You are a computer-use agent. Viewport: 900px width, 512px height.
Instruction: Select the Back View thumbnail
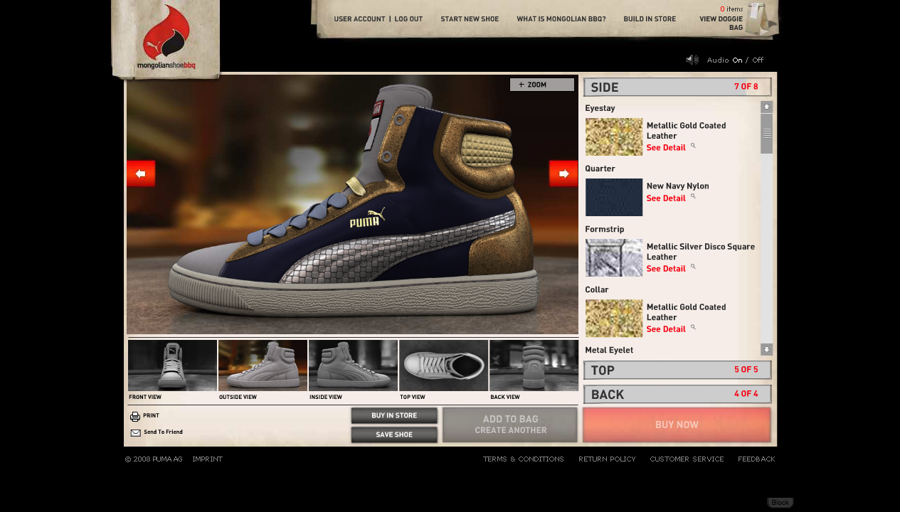534,366
